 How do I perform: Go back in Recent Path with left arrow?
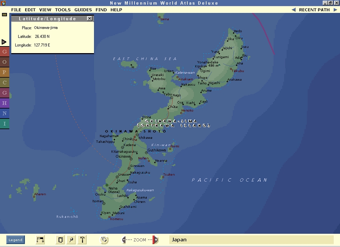point(294,10)
